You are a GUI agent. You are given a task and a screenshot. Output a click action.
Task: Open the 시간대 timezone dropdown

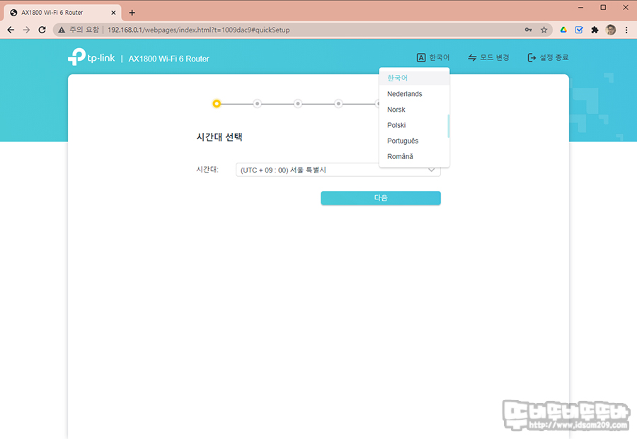(x=338, y=170)
